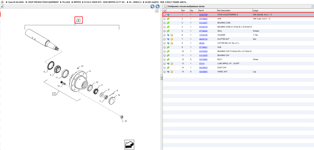Viewport: 314px width, 150px height.
Task: Select callout 2 box in the diagram
Action: point(54,94)
